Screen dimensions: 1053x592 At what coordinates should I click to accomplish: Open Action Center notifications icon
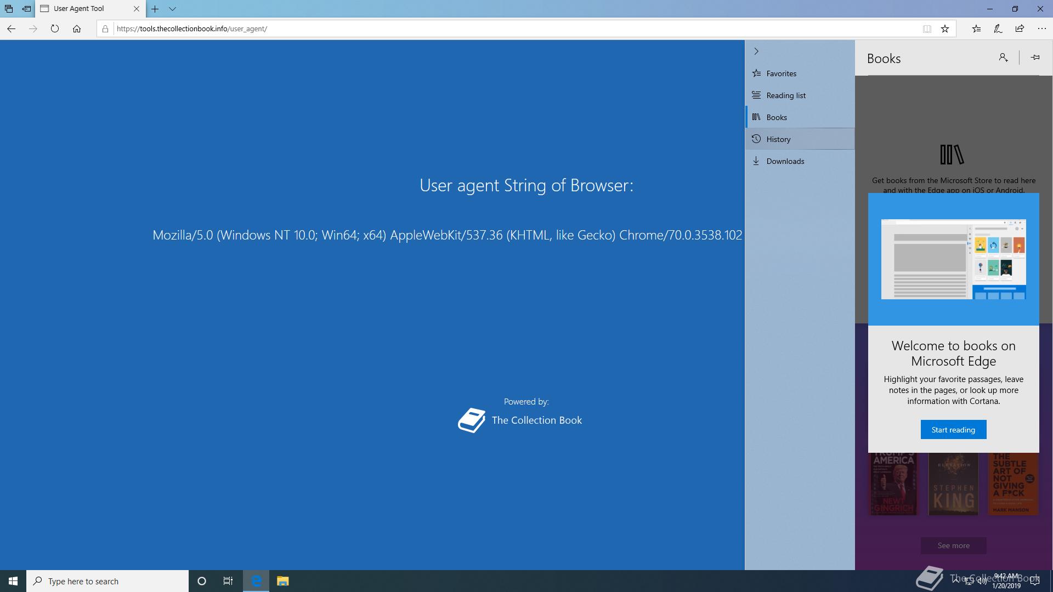[x=1035, y=581]
